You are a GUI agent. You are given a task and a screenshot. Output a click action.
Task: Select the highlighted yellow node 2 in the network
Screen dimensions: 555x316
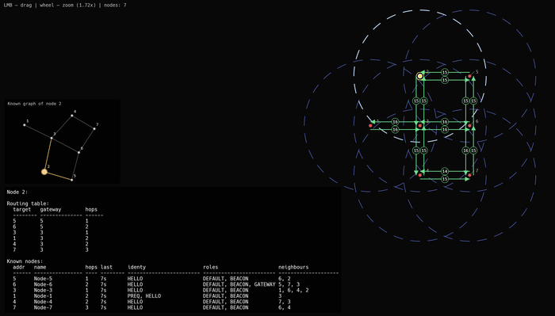pyautogui.click(x=419, y=76)
